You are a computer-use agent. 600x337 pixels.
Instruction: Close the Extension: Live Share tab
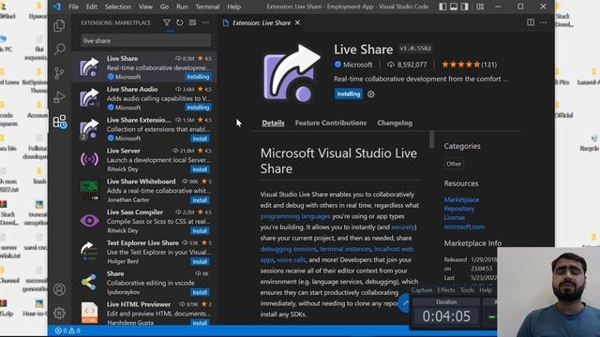point(297,22)
